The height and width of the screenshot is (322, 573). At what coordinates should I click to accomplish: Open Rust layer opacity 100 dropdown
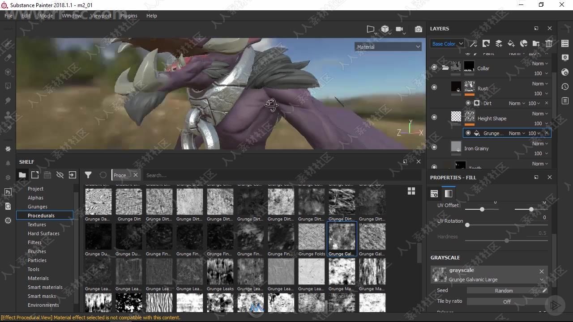(541, 93)
